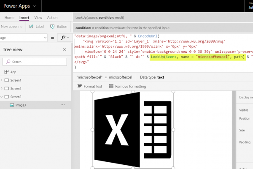Open the w3.org 2000 svg link
Viewport: 253px width, 169px height.
pos(196,41)
